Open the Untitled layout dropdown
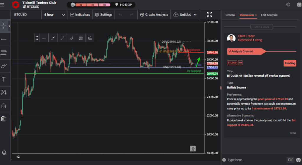This screenshot has width=302, height=165. [x=185, y=15]
